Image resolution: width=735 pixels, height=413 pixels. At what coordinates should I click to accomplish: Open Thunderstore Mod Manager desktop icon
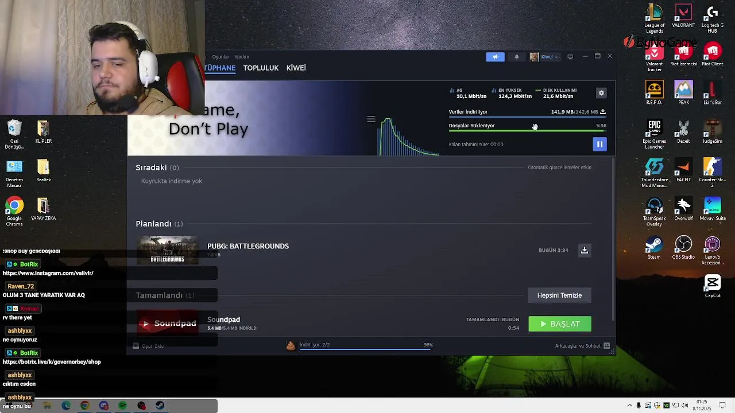point(654,173)
